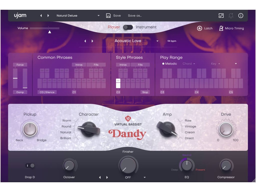This screenshot has width=256, height=192.
Task: Click the Stop key label
Action: [145, 92]
